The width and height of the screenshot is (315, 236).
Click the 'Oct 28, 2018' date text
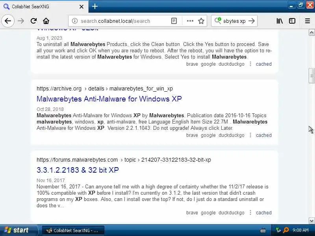[50, 109]
